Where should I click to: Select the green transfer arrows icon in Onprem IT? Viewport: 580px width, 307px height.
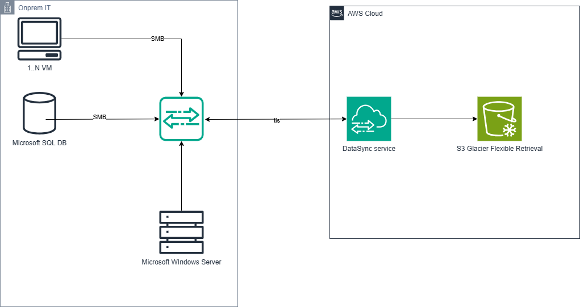tap(181, 119)
